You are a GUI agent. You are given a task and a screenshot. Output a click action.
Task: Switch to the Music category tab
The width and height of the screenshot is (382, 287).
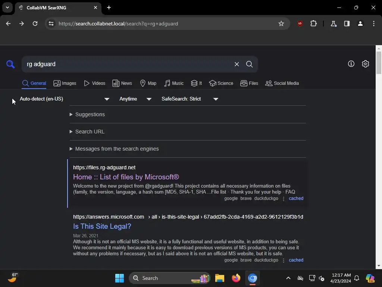174,83
